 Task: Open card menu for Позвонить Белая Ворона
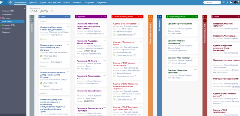(x=104, y=90)
